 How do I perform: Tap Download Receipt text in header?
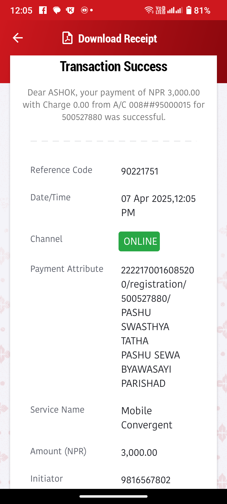point(118,38)
